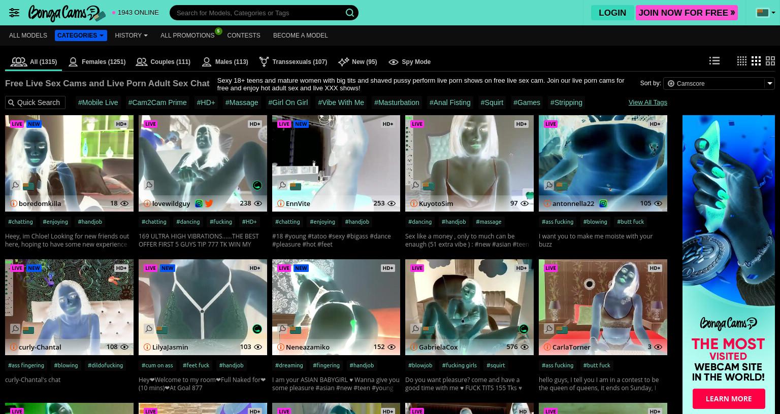Open the ALL MODELS menu item
This screenshot has width=780, height=414.
(x=28, y=36)
